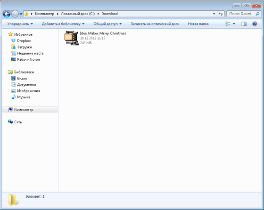Image resolution: width=264 pixels, height=210 pixels.
Task: Click the Загрузки folder icon
Action: (x=14, y=47)
